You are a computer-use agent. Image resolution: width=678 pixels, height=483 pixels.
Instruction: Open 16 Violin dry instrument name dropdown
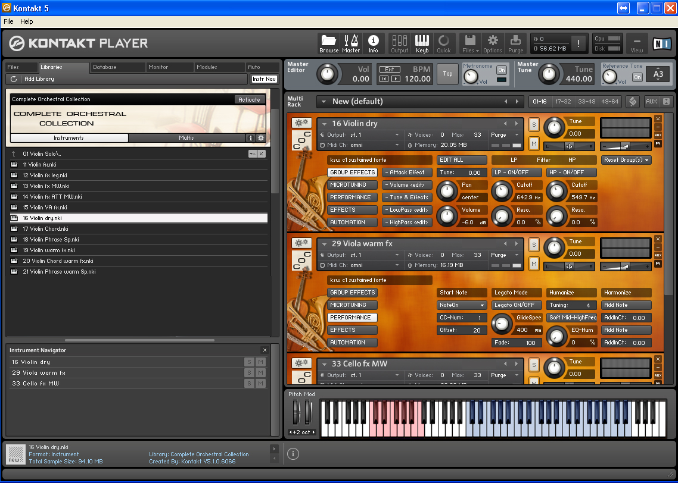point(324,124)
